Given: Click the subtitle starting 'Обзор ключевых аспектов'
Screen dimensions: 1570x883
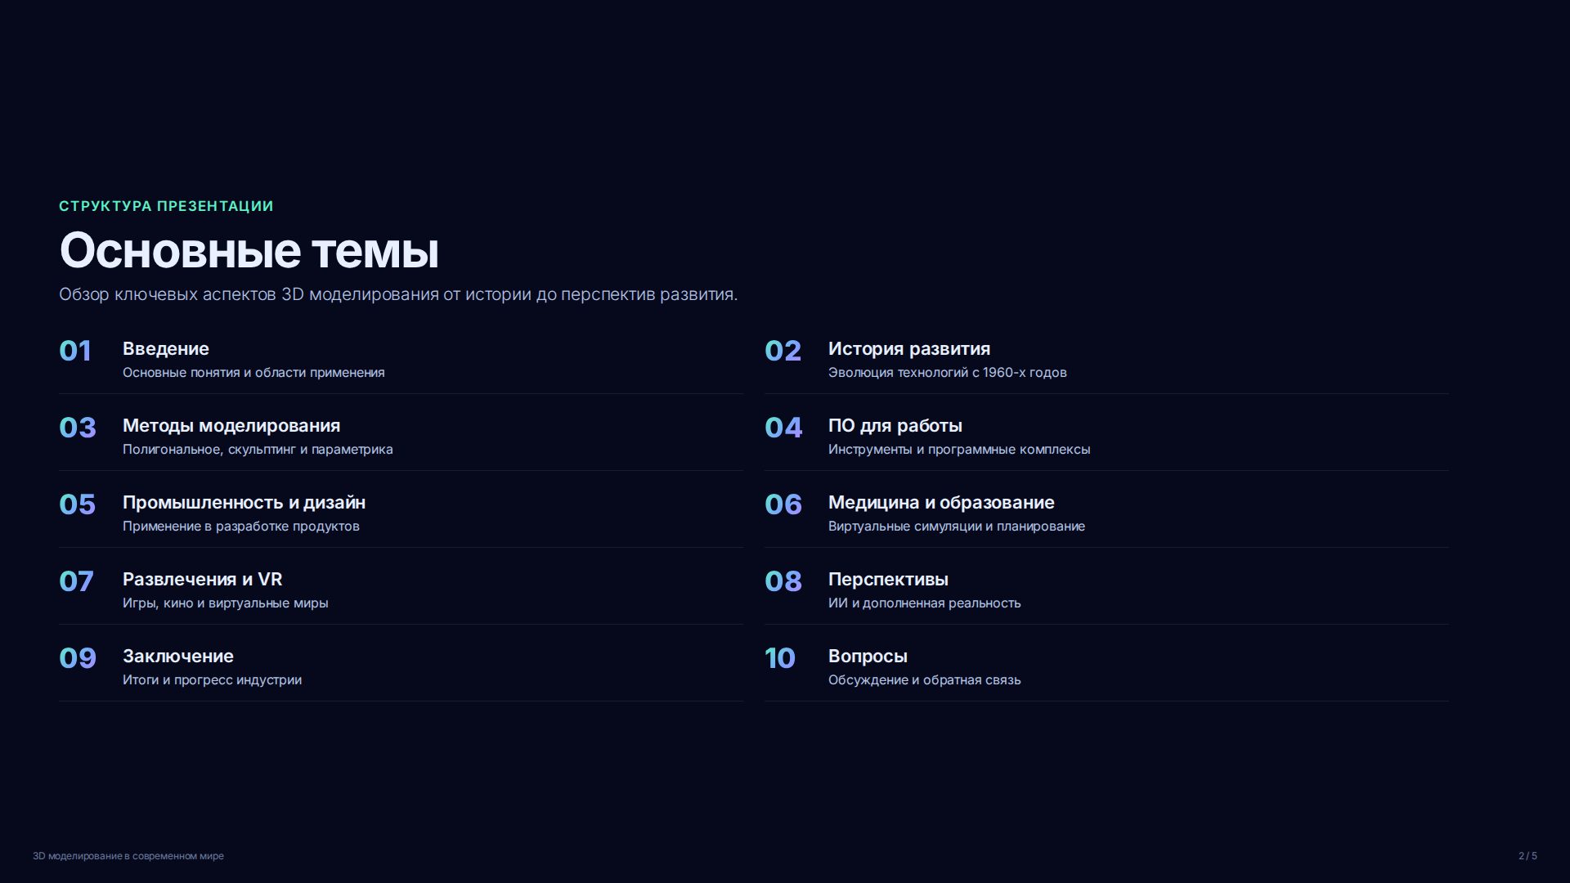Looking at the screenshot, I should 398,294.
